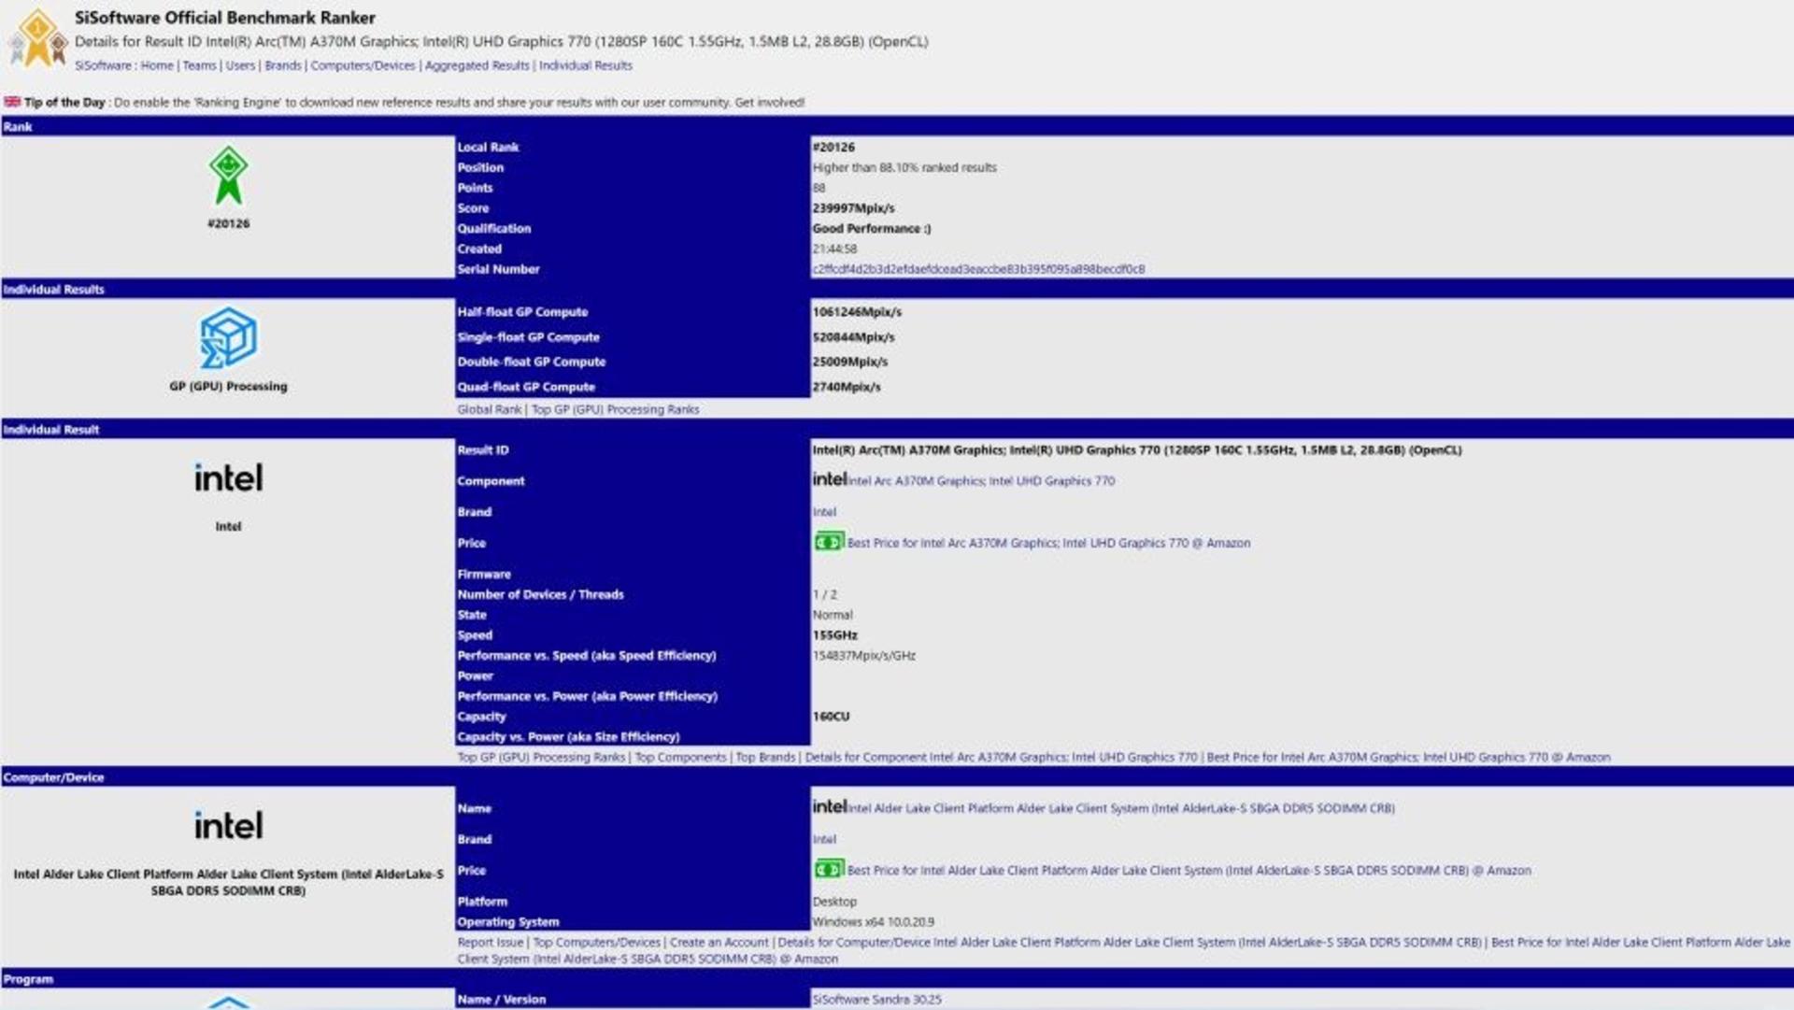The height and width of the screenshot is (1010, 1794).
Task: Open Create an Account link
Action: coord(719,942)
